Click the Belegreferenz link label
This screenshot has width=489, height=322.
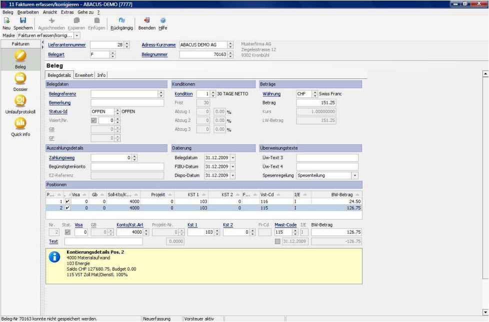click(x=62, y=94)
